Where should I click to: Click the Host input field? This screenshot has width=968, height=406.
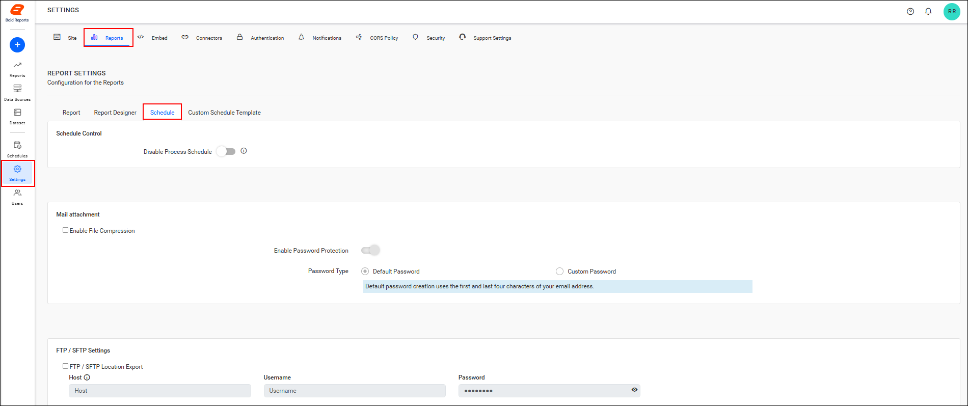160,391
